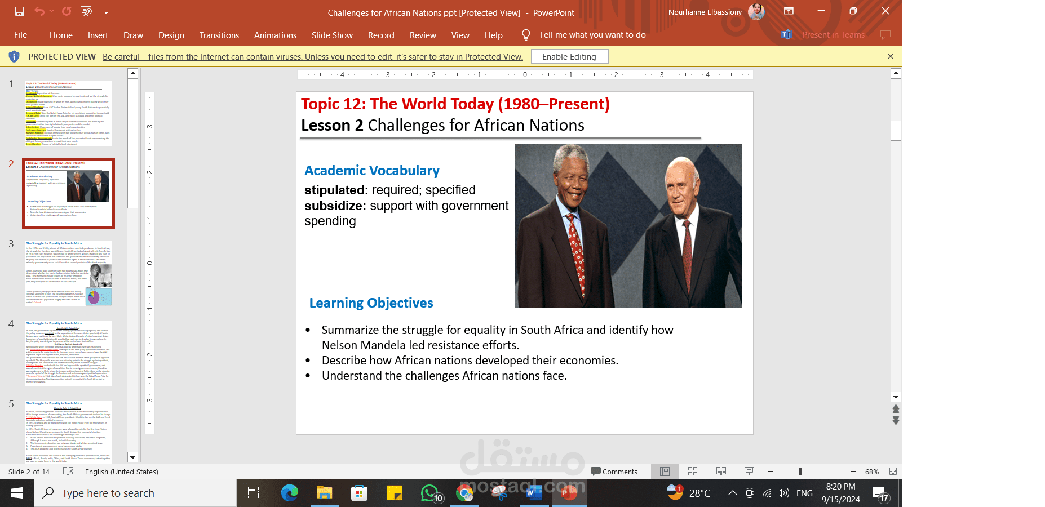This screenshot has height=507, width=1045.
Task: Switch to the Transitions tab
Action: pyautogui.click(x=219, y=35)
